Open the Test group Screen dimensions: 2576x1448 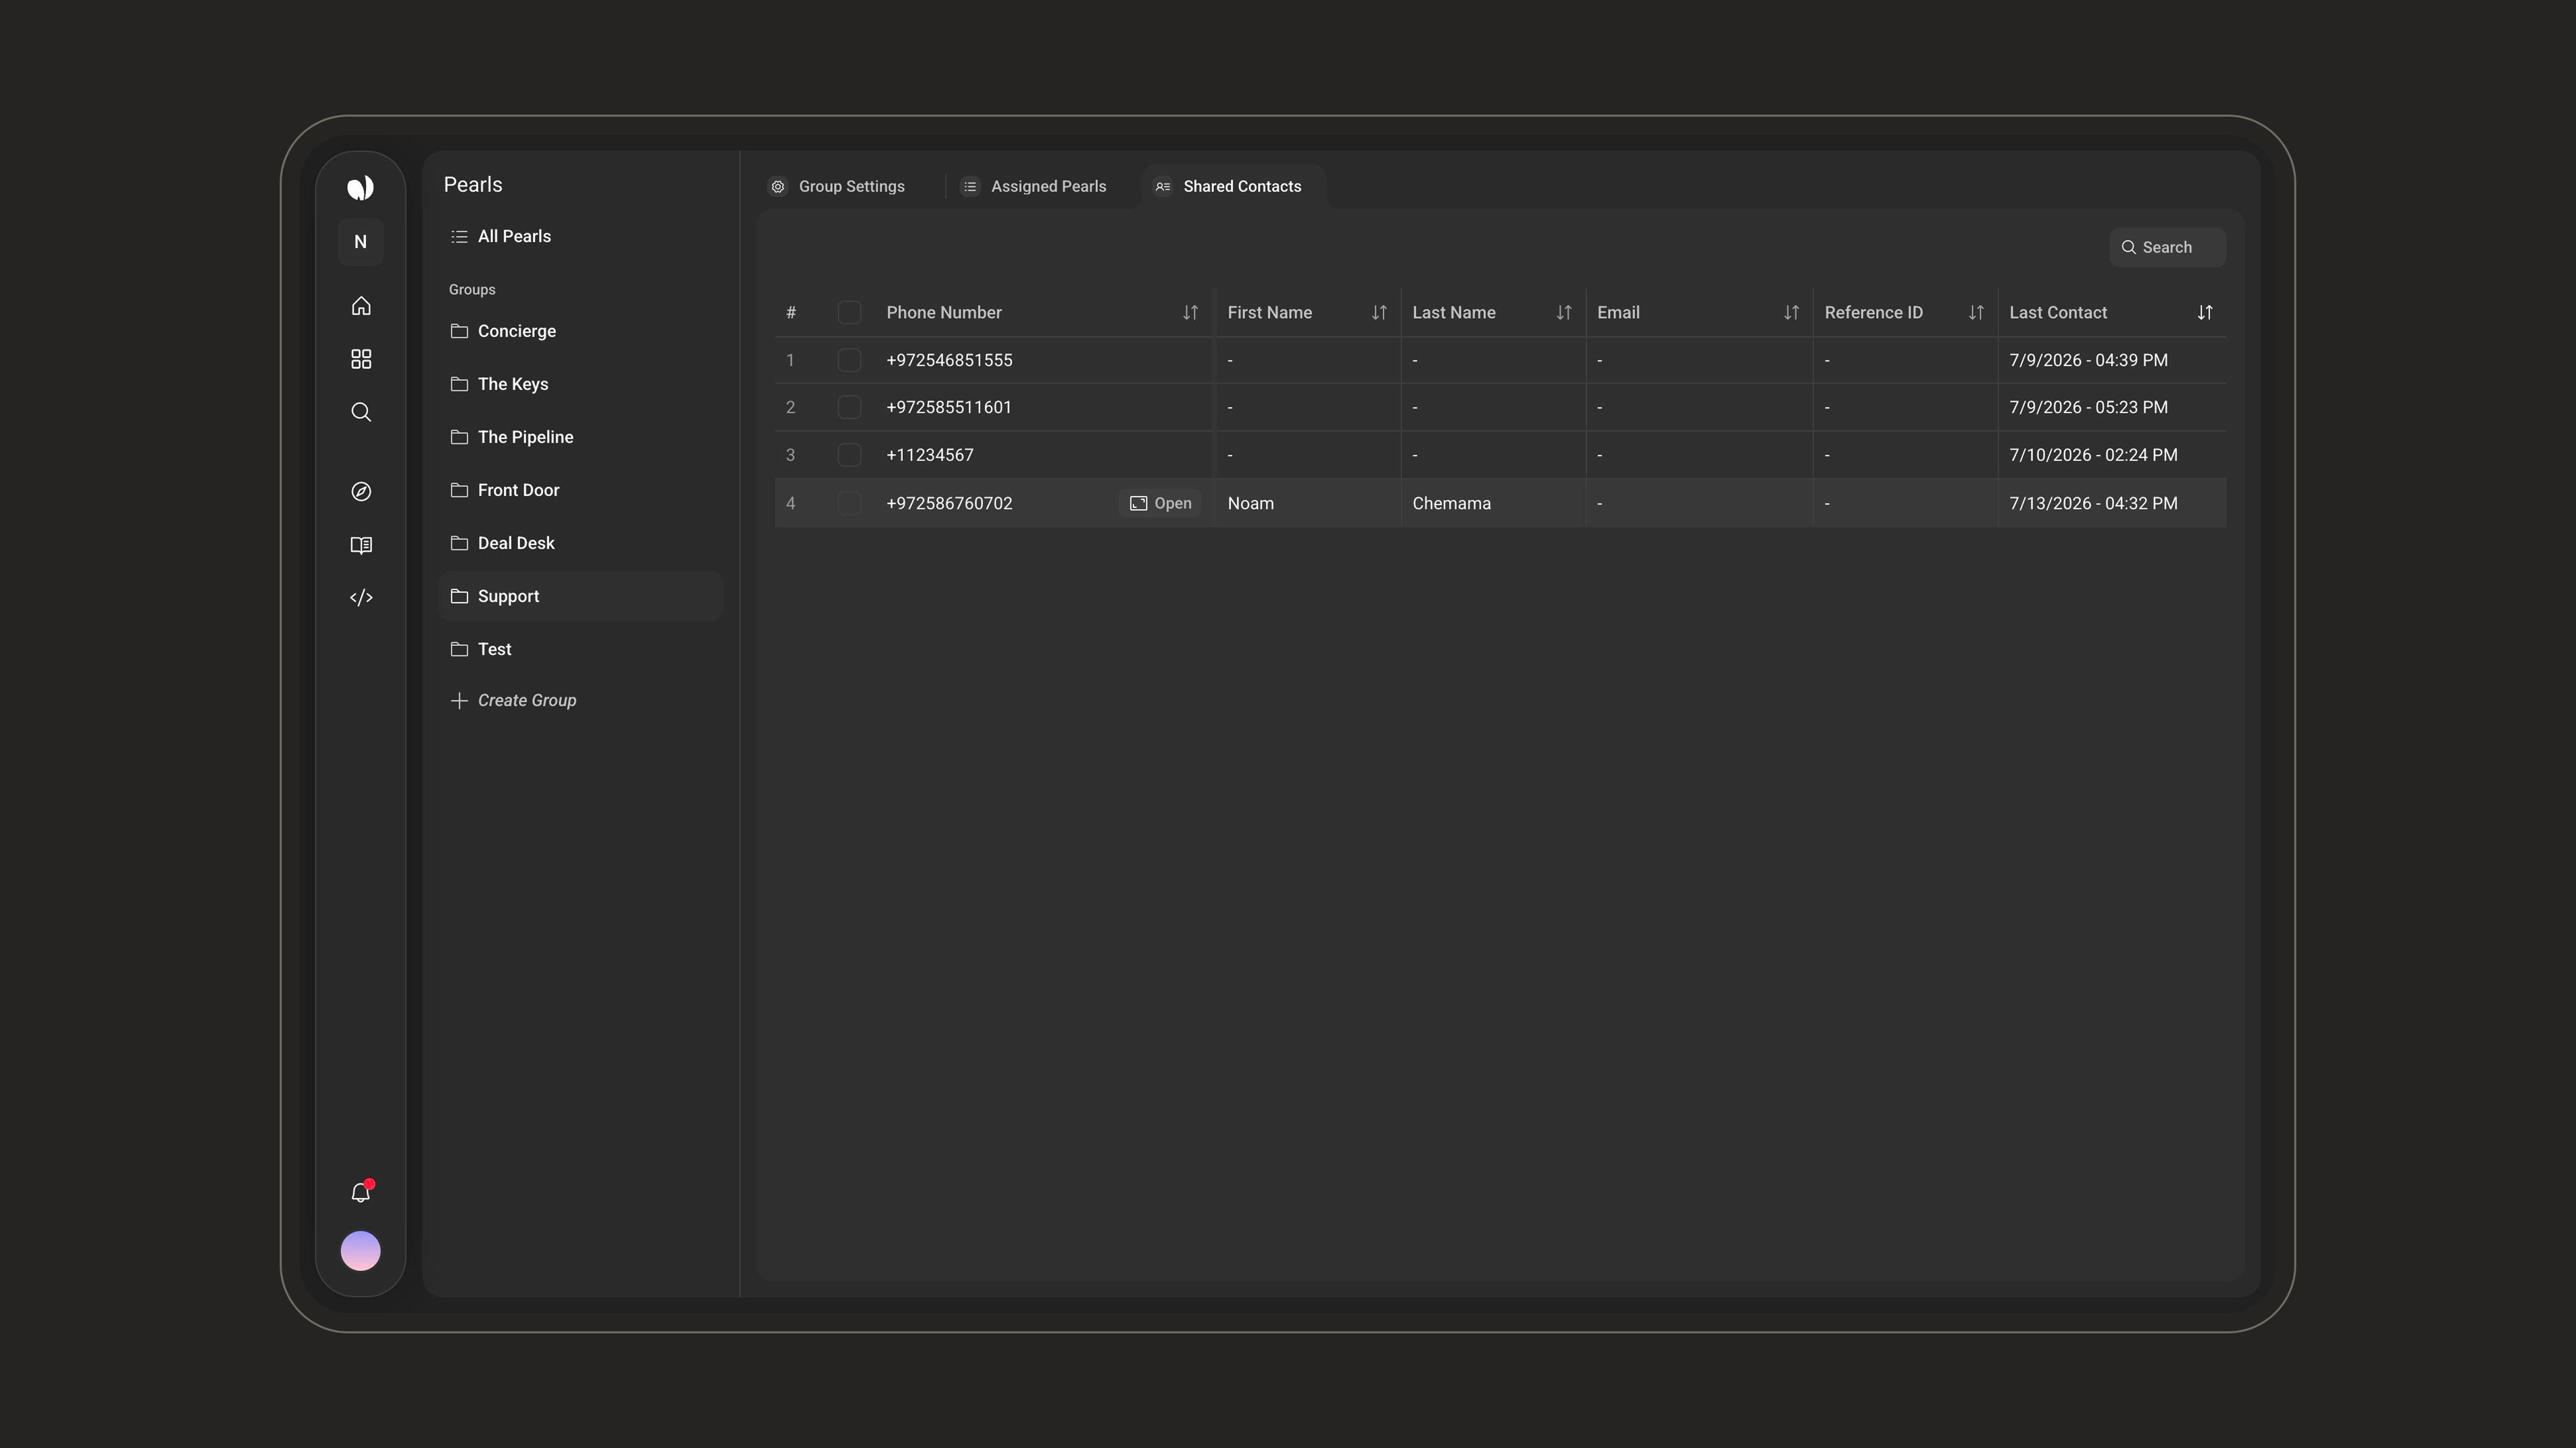(x=580, y=650)
